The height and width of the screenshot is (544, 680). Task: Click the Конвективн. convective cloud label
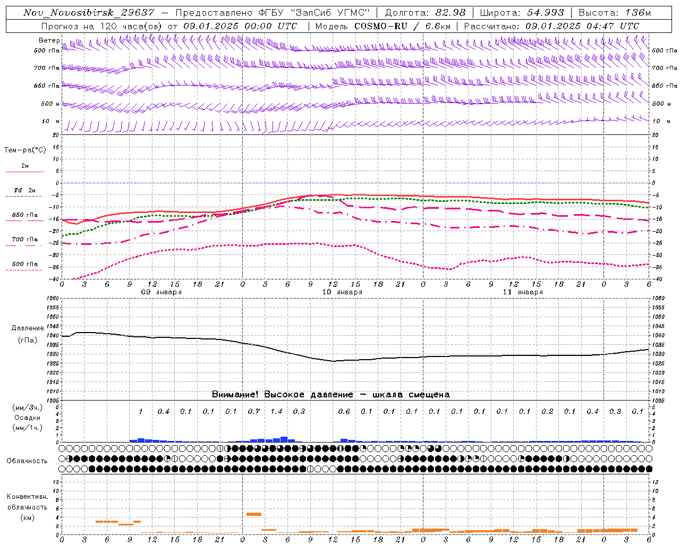click(27, 497)
